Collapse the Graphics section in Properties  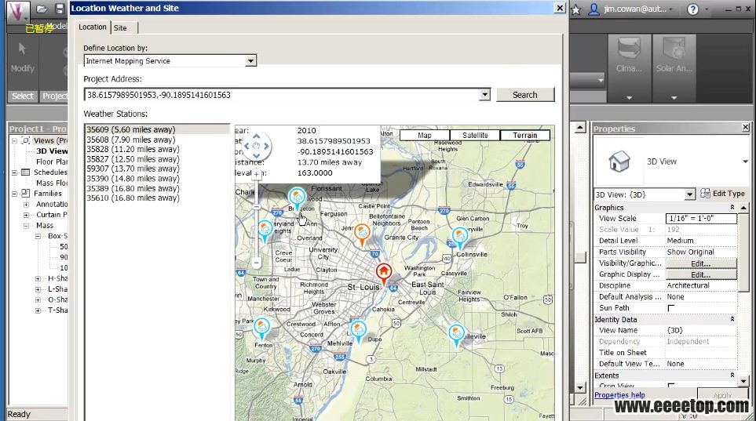(x=732, y=207)
